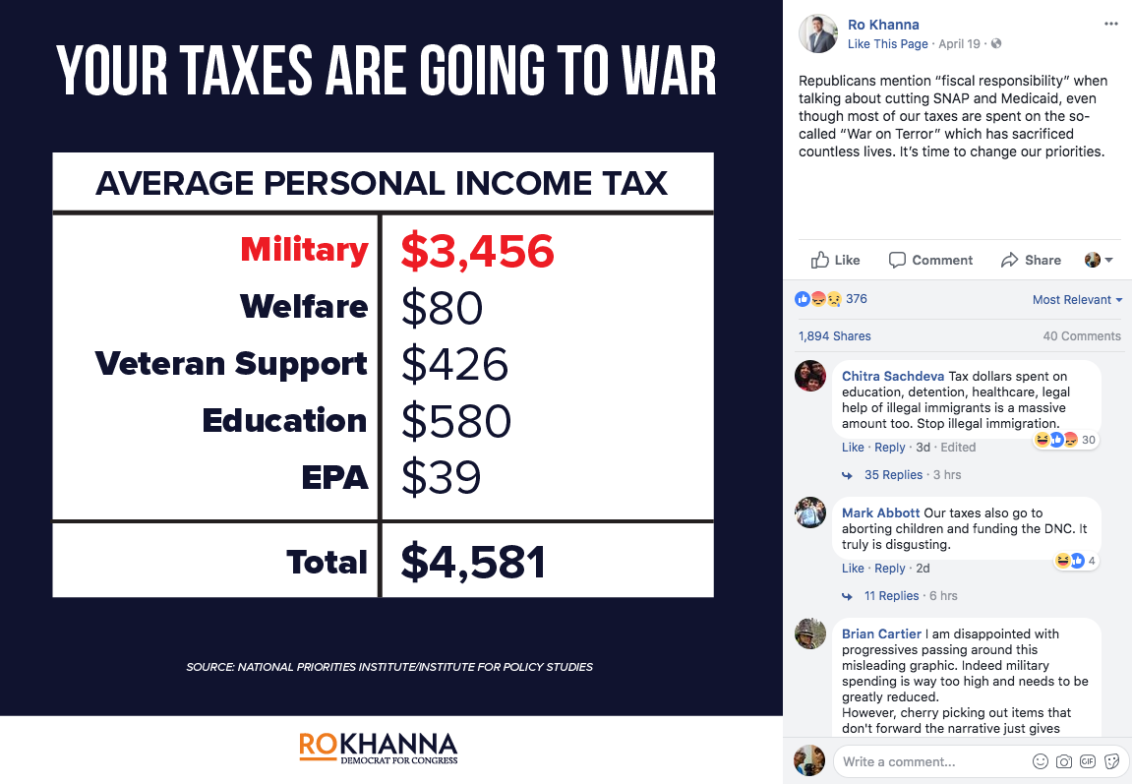Open the GIF picker in comment box

(x=1087, y=761)
